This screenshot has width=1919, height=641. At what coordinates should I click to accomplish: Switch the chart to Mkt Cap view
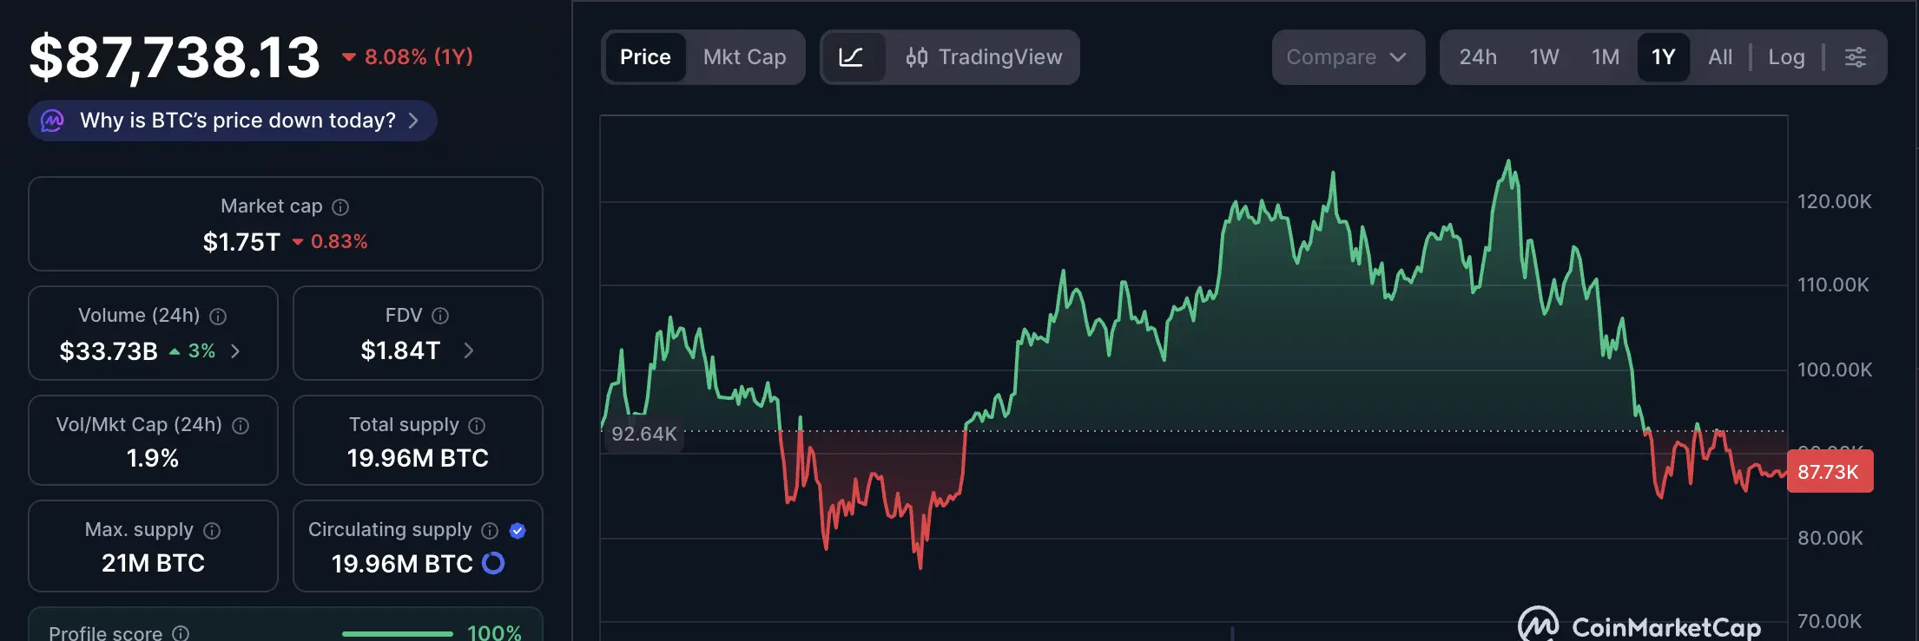tap(744, 56)
